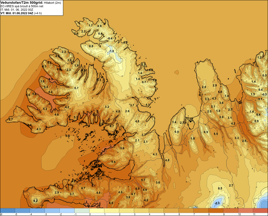Click the '-0.4' temperature value
Screen dimensions: 268x216
[x=110, y=38]
